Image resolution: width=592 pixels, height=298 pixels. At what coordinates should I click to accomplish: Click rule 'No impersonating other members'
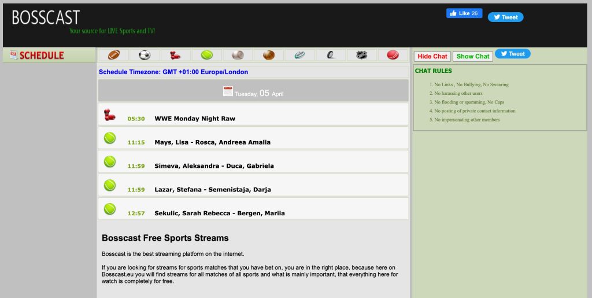click(467, 119)
